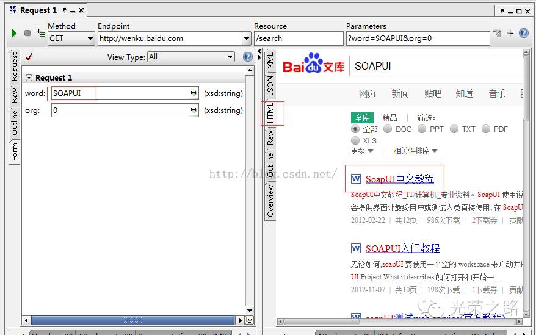Image resolution: width=536 pixels, height=335 pixels.
Task: Clear word parameter value icon
Action: point(194,93)
